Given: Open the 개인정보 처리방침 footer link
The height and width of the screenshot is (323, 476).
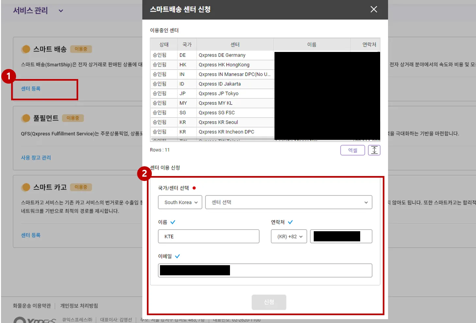Looking at the screenshot, I should pyautogui.click(x=79, y=306).
